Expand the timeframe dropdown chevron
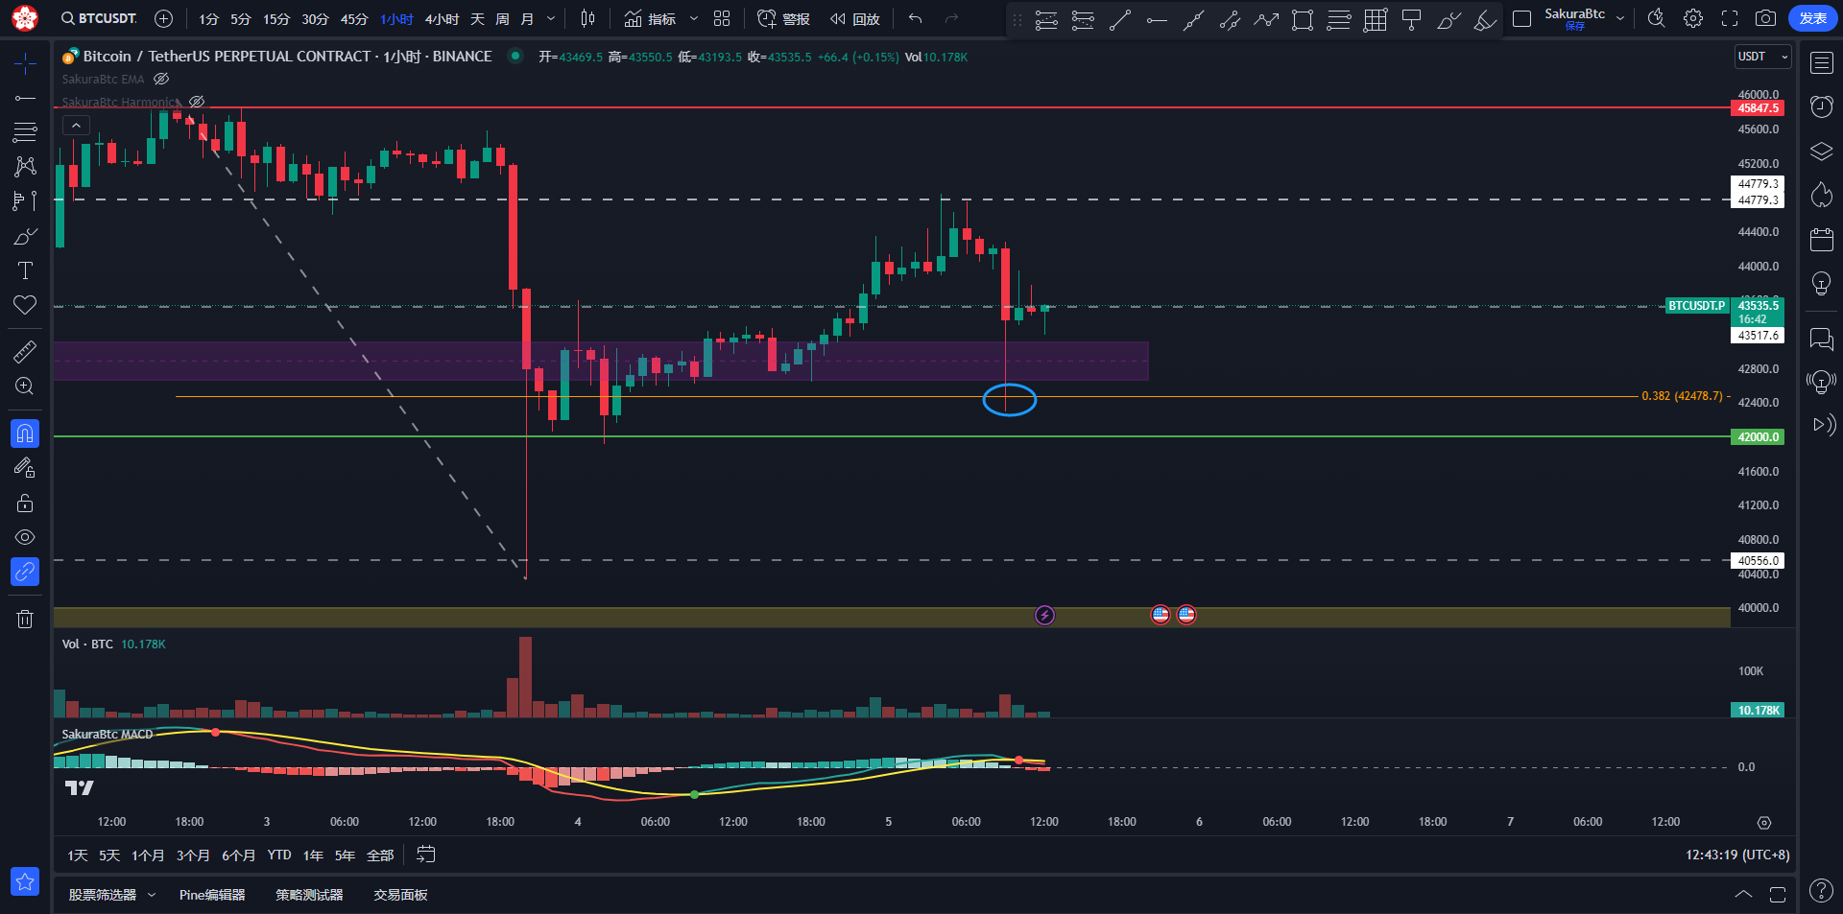The height and width of the screenshot is (914, 1843). (x=551, y=18)
